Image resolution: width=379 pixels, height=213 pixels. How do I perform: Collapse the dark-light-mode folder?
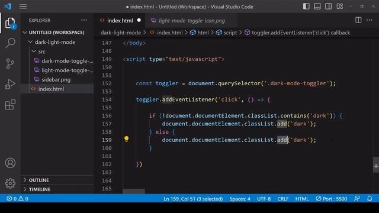coord(55,42)
